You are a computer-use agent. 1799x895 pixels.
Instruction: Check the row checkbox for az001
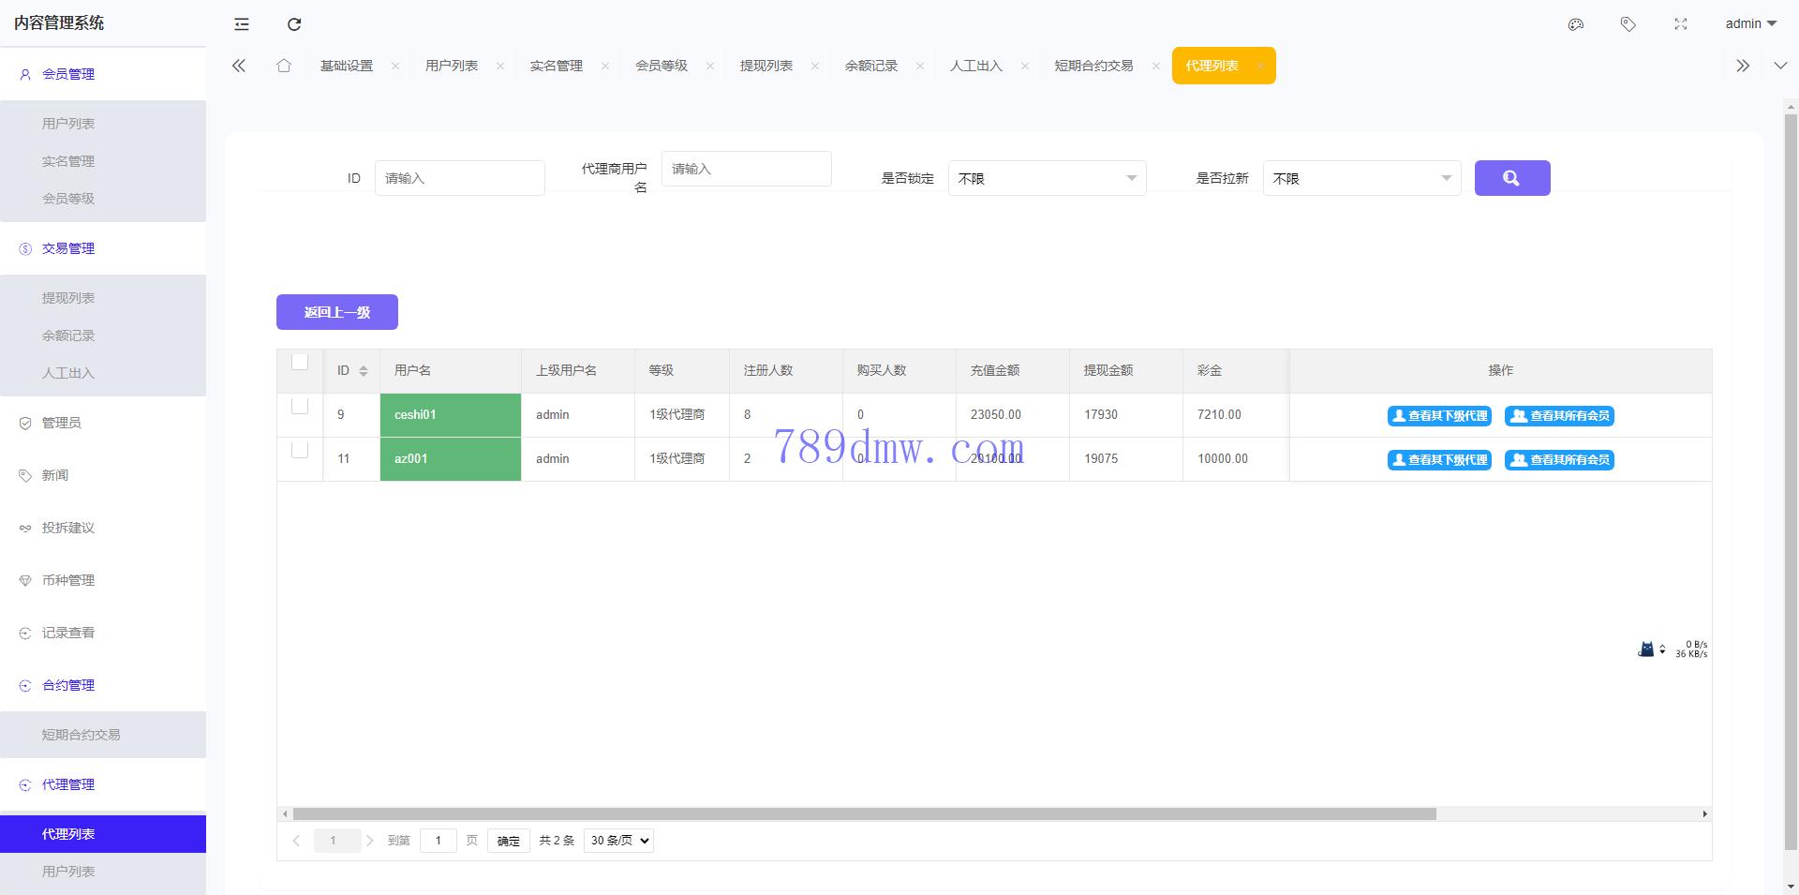click(300, 451)
